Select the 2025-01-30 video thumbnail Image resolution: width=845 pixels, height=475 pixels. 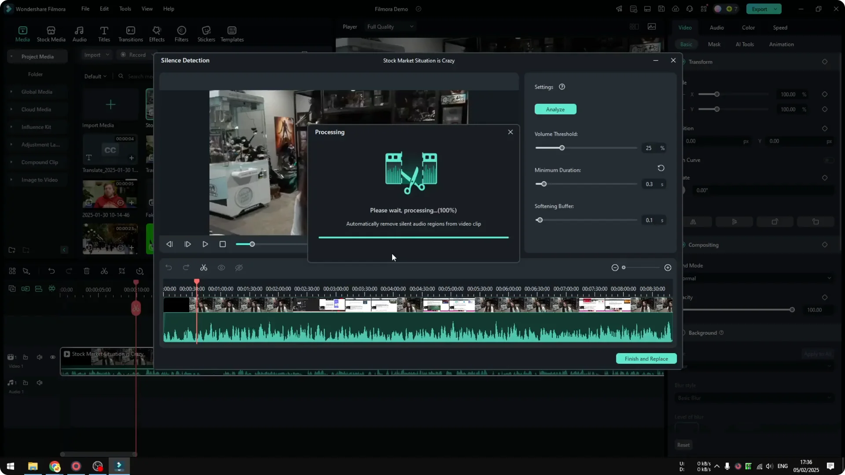tap(110, 194)
